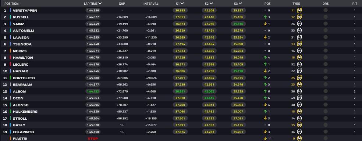Click the PIT column header

[x=355, y=4]
